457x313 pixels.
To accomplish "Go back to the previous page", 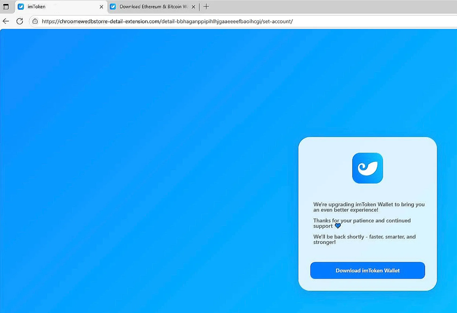I will pos(6,21).
